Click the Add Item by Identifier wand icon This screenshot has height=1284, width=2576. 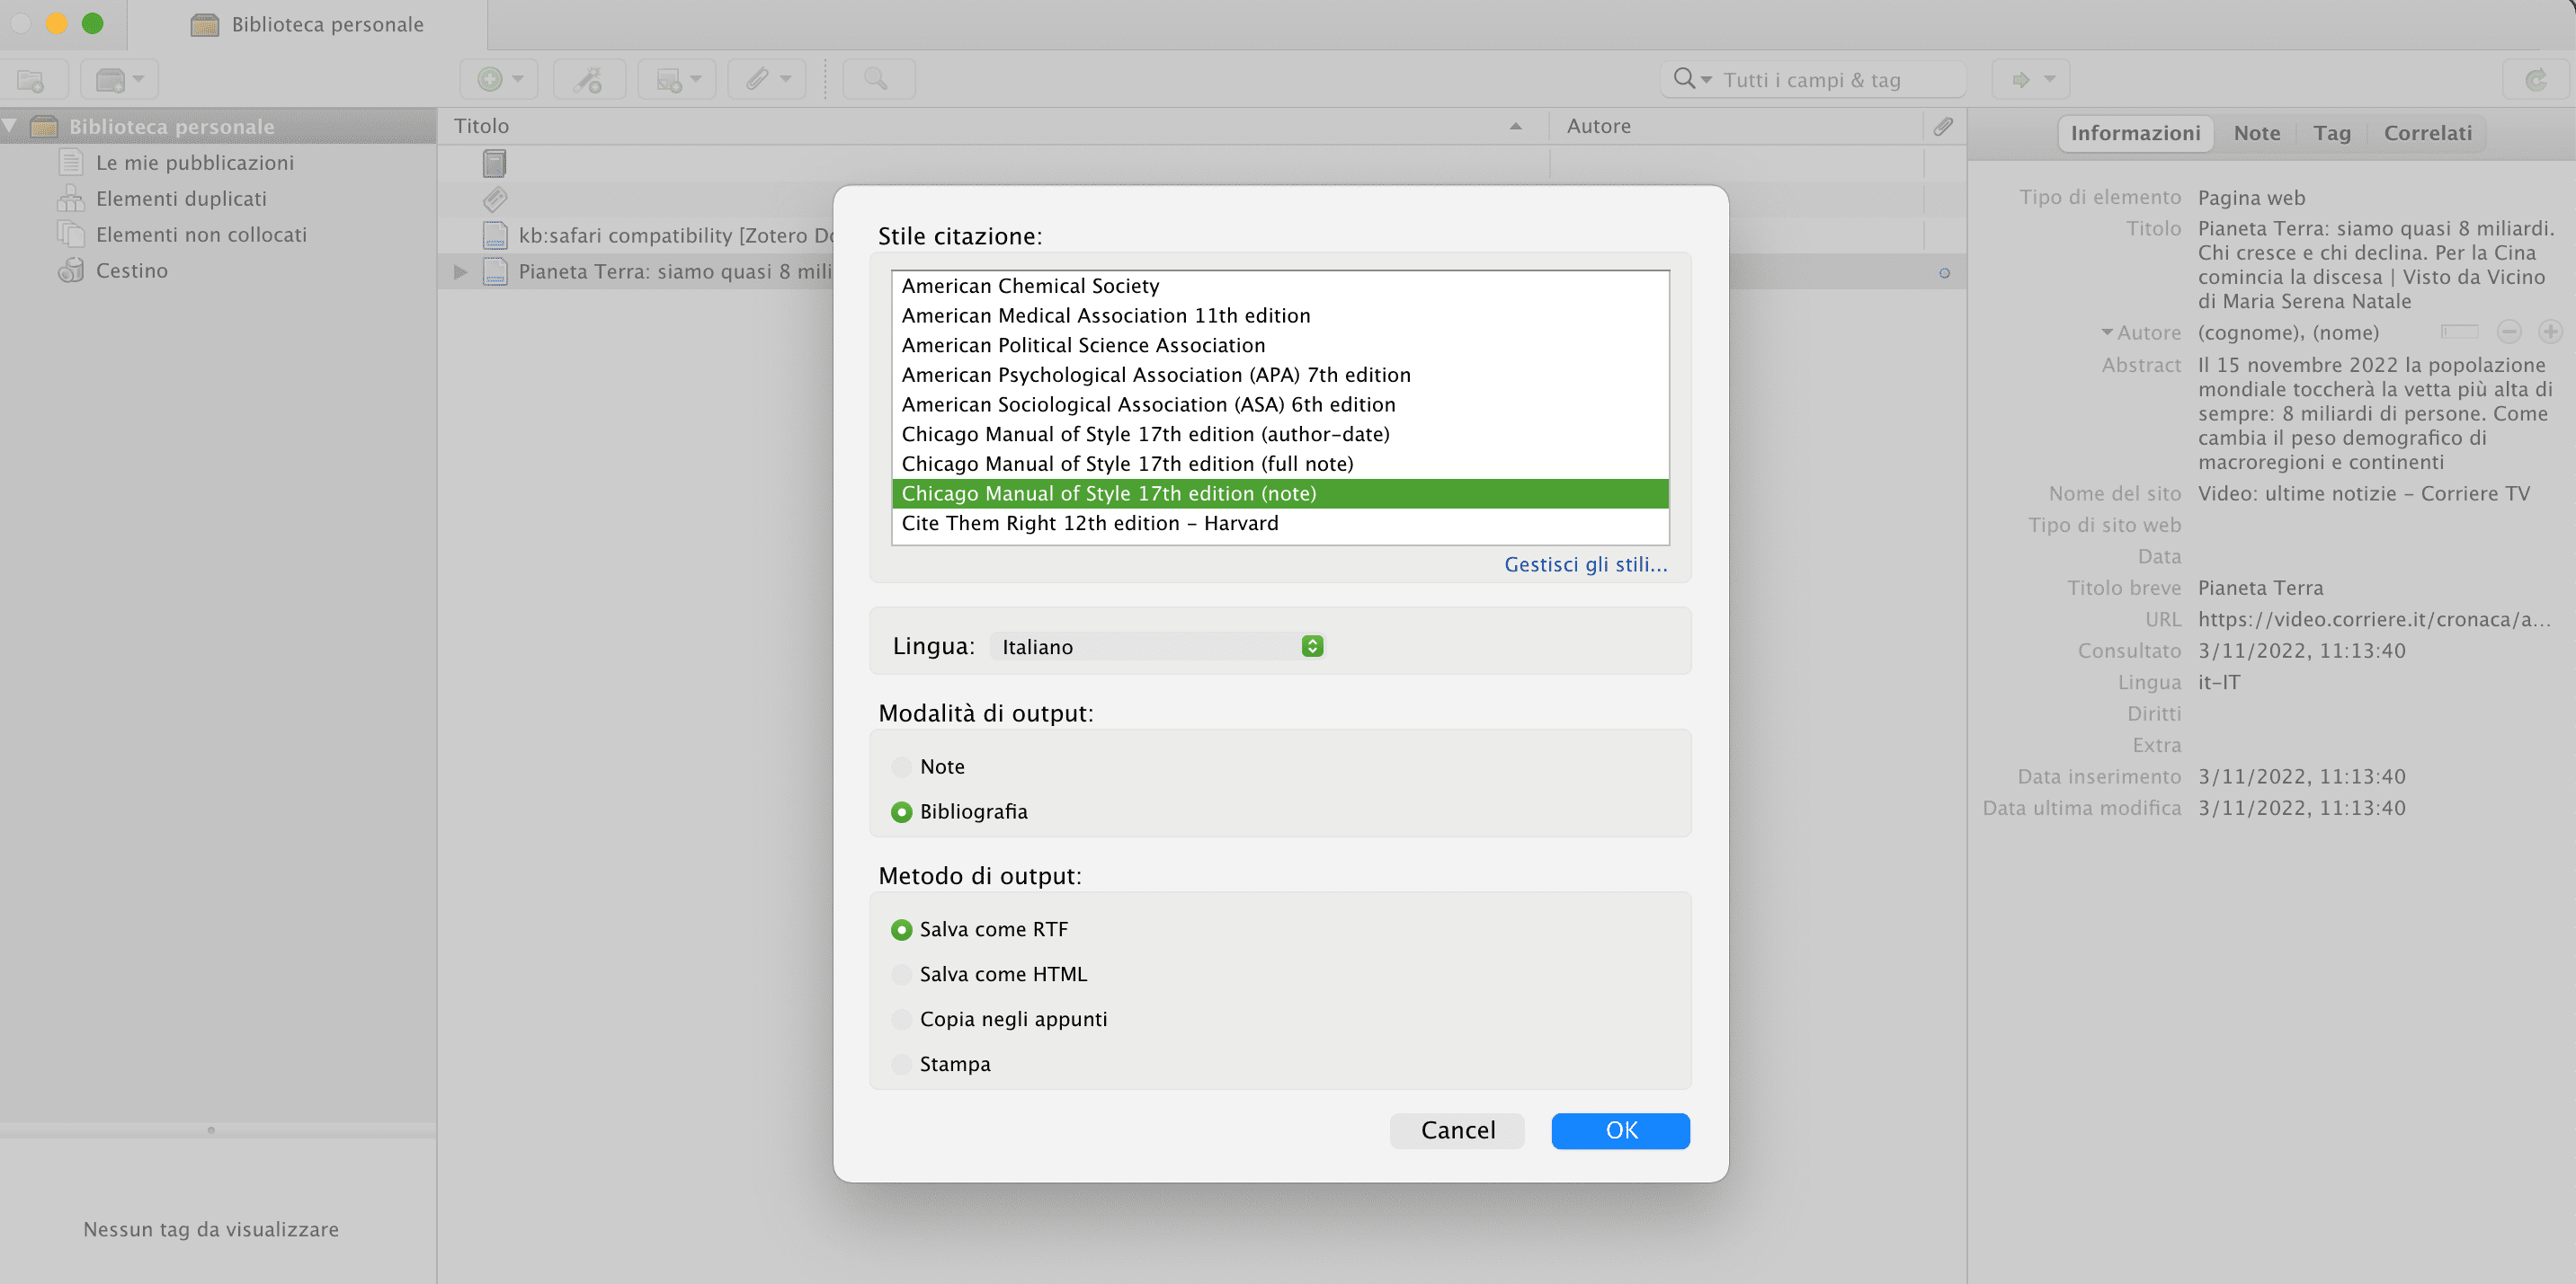click(x=588, y=80)
